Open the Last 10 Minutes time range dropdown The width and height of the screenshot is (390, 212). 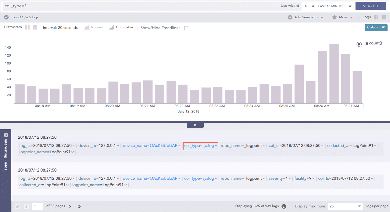pos(335,6)
